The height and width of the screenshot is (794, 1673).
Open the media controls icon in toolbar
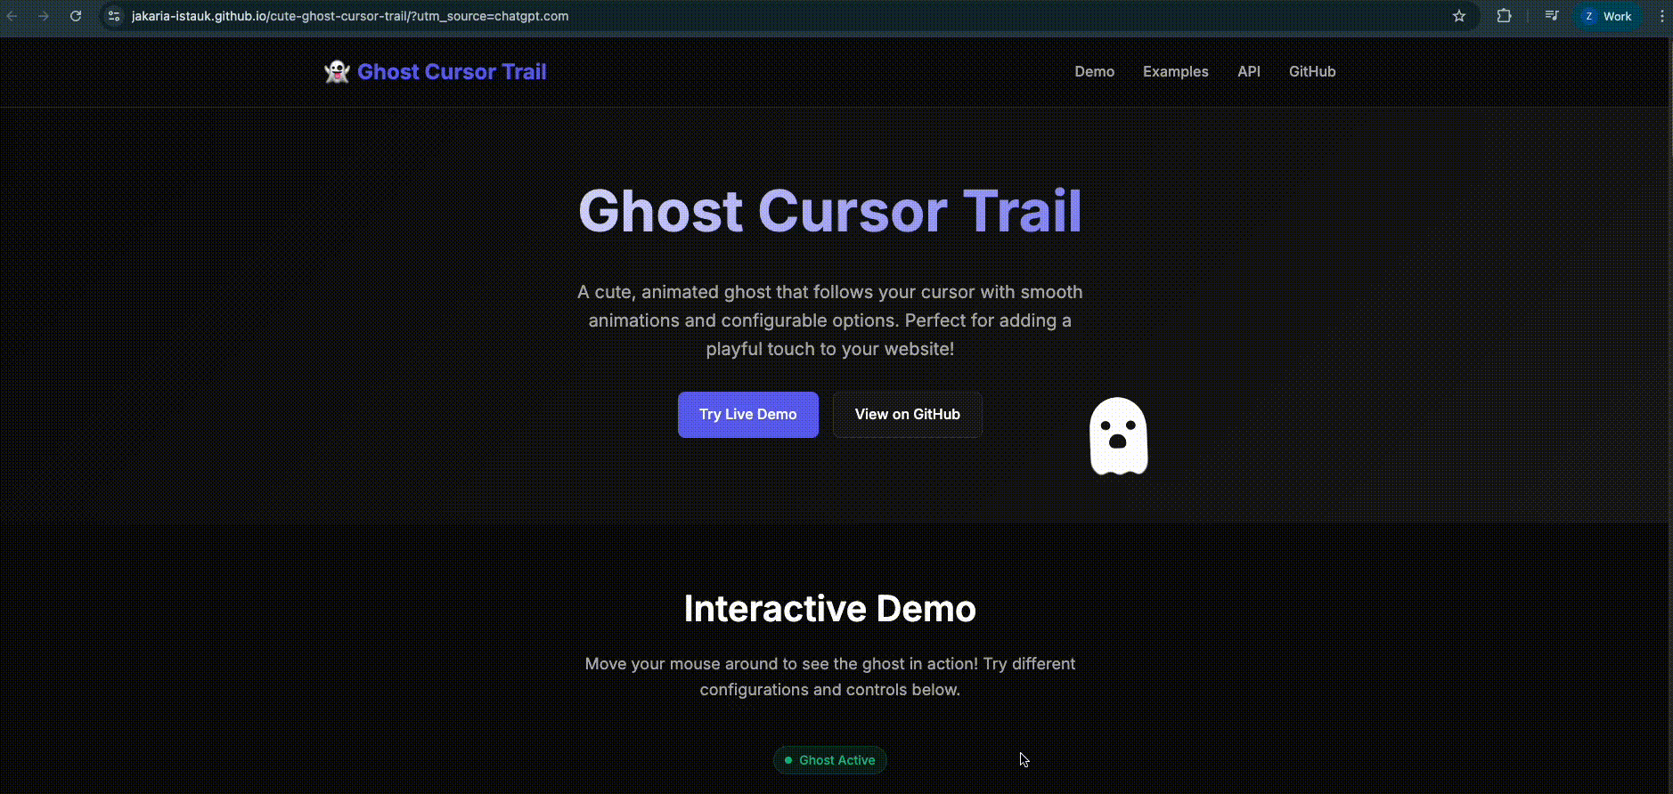[x=1552, y=16]
